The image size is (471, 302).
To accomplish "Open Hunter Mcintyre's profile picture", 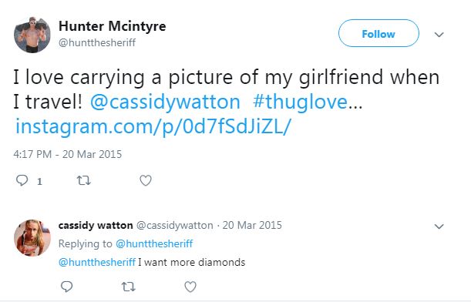I will tap(32, 35).
